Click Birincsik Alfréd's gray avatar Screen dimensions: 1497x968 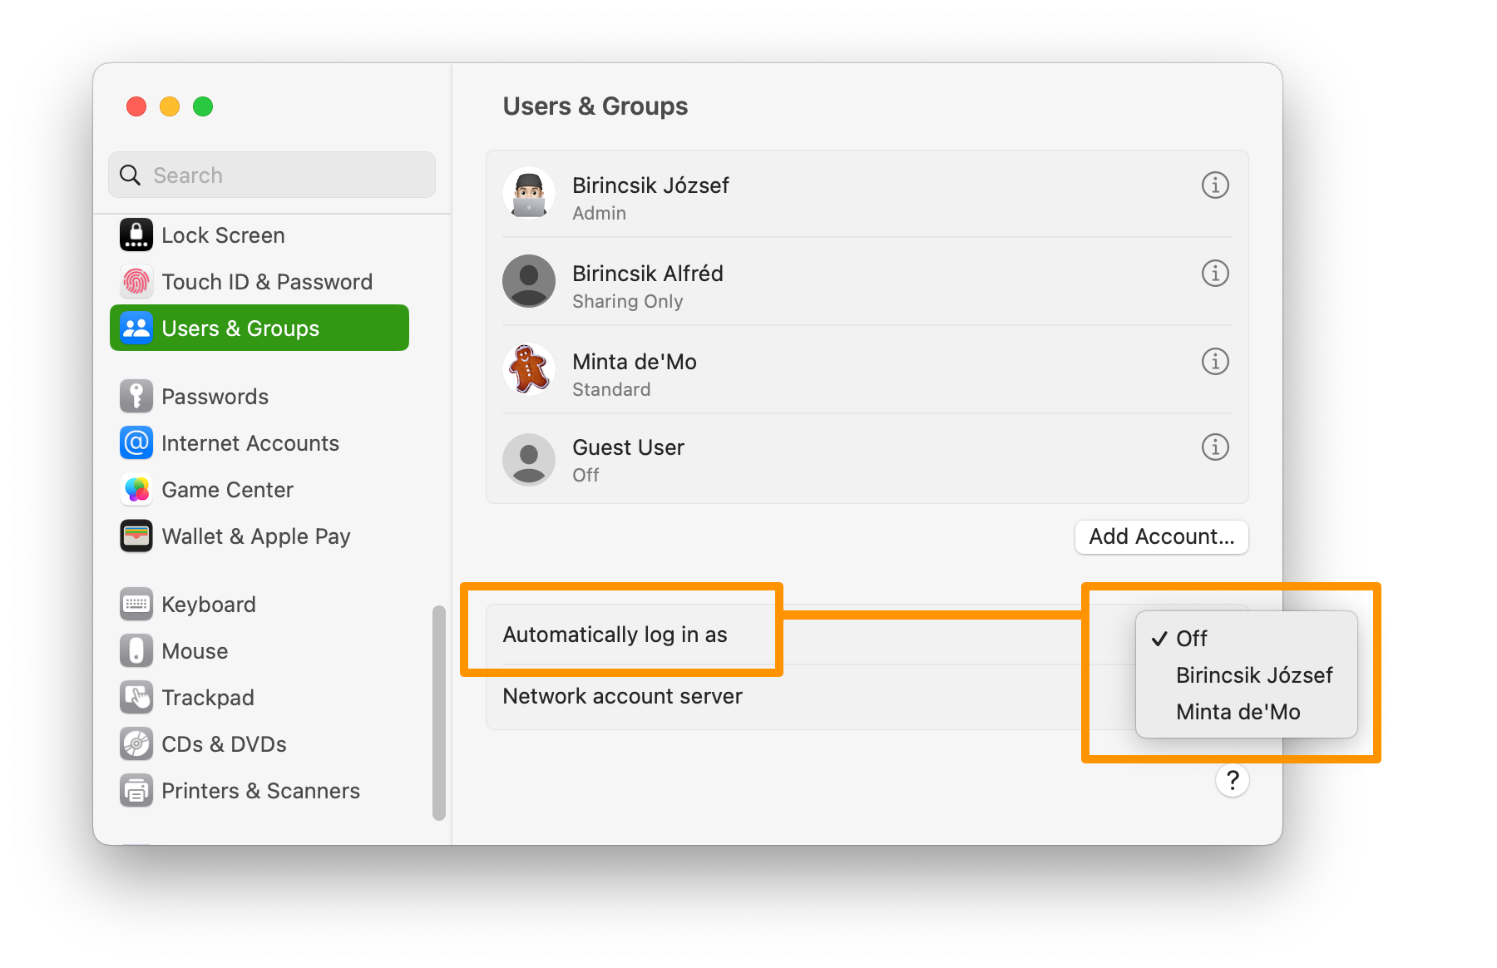click(x=529, y=281)
